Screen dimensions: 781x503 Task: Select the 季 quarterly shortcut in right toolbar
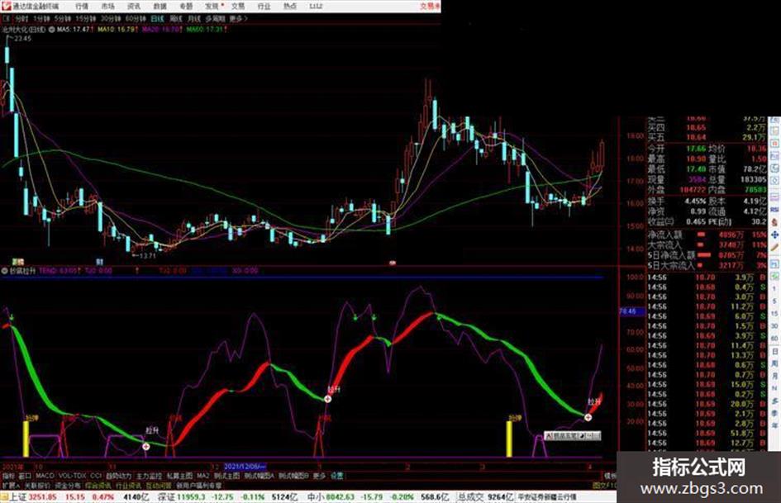pos(775,413)
